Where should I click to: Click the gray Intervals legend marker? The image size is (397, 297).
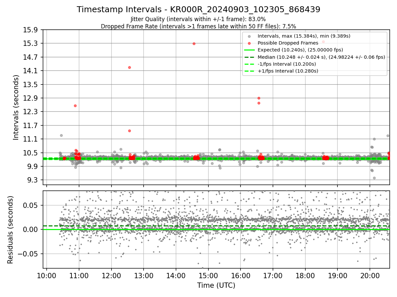(x=249, y=36)
